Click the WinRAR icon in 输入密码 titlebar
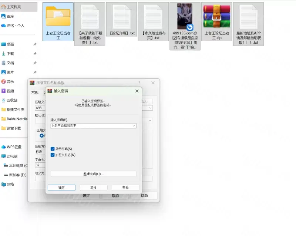Viewport: 296px width, 236px height. tap(50, 91)
